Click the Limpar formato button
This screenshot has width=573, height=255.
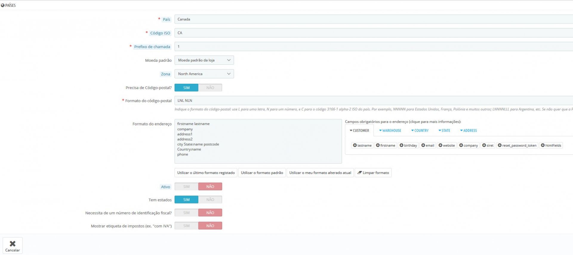(373, 173)
